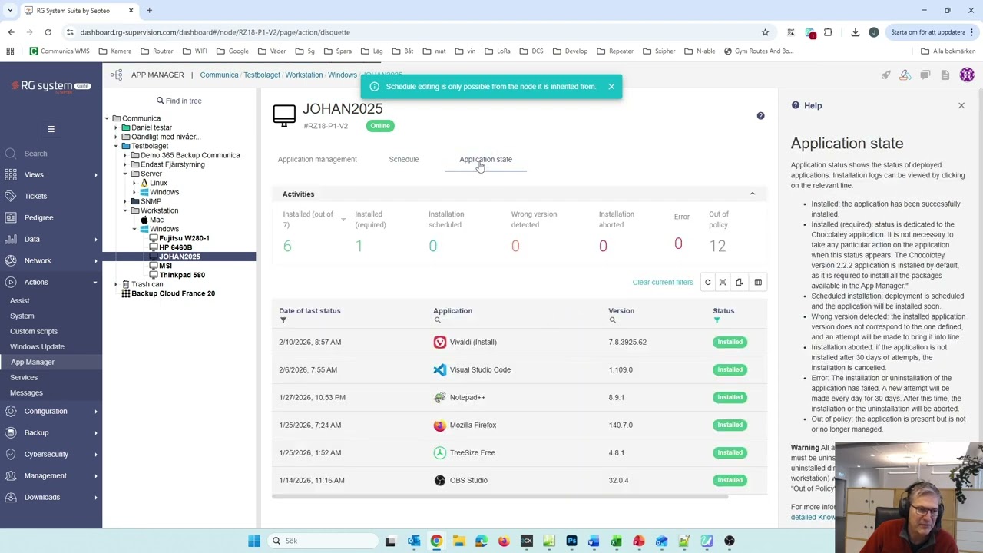983x553 pixels.
Task: Select Fujitsu W280-1 in the tree
Action: (184, 238)
